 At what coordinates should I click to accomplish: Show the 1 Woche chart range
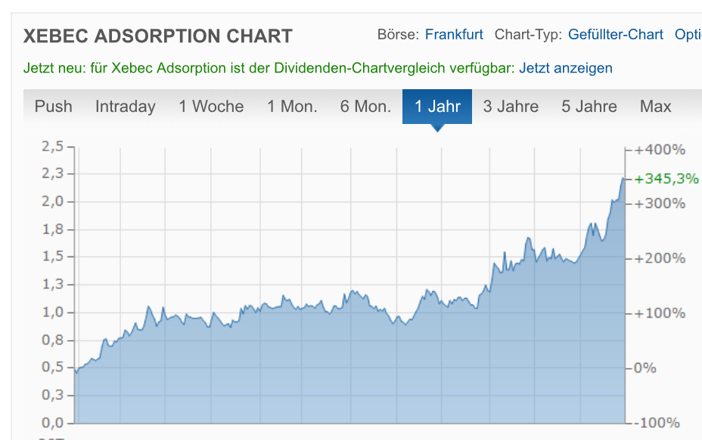pyautogui.click(x=211, y=107)
